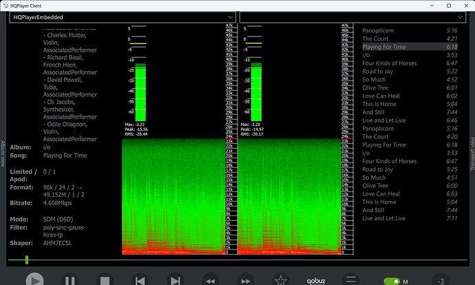Open the hamburger menu icon
475x285 pixels.
point(351,279)
